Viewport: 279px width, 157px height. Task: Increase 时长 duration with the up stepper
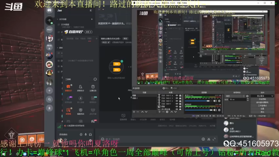pos(248,99)
